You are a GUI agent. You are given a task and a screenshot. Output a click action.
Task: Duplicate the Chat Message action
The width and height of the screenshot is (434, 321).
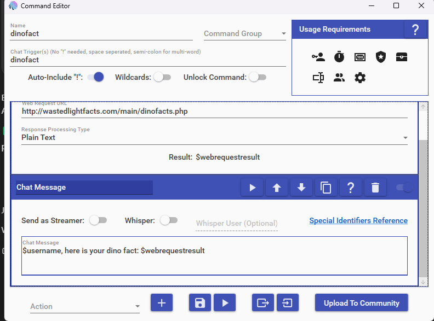point(326,188)
